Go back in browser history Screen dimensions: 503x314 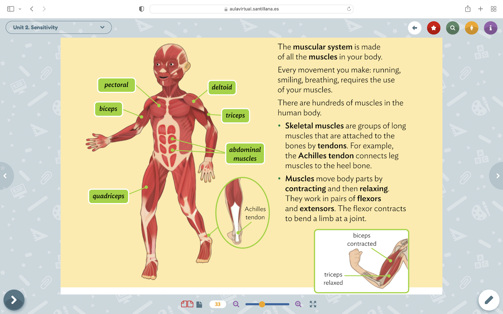coord(32,9)
